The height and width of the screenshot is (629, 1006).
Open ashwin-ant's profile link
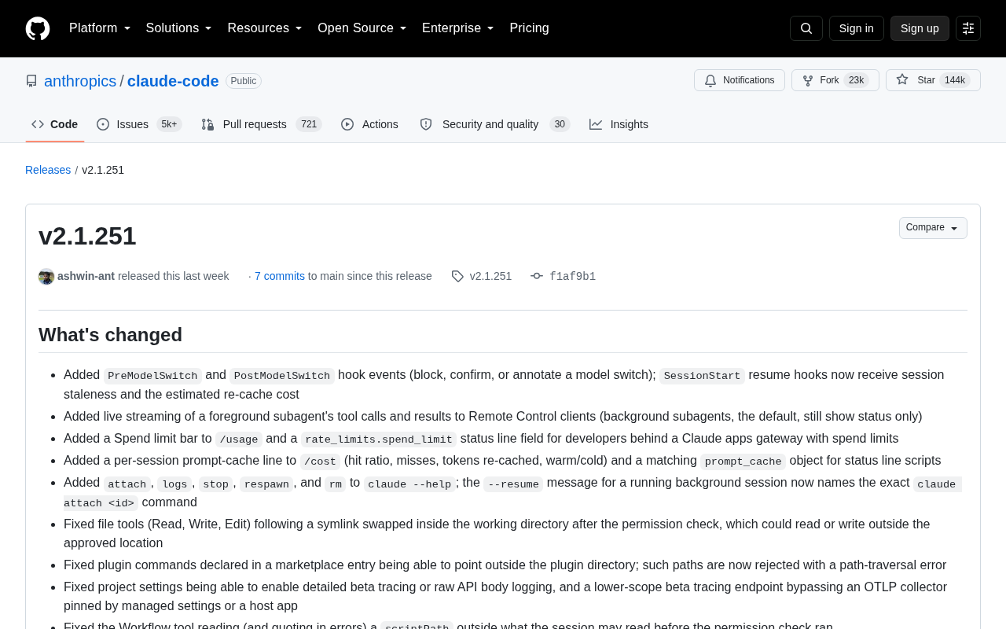tap(86, 276)
